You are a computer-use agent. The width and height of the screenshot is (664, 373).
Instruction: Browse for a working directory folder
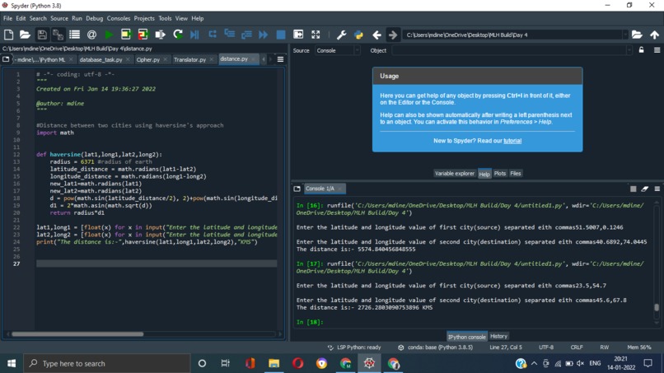coord(637,35)
